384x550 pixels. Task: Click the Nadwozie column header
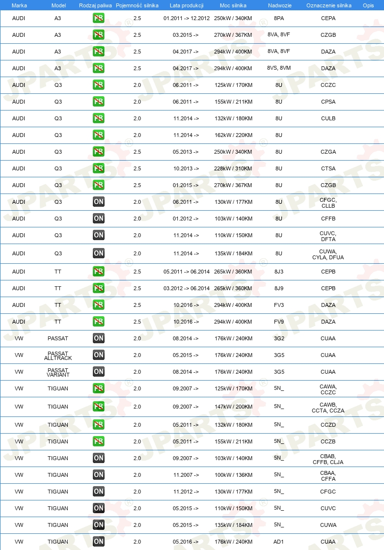pyautogui.click(x=280, y=5)
